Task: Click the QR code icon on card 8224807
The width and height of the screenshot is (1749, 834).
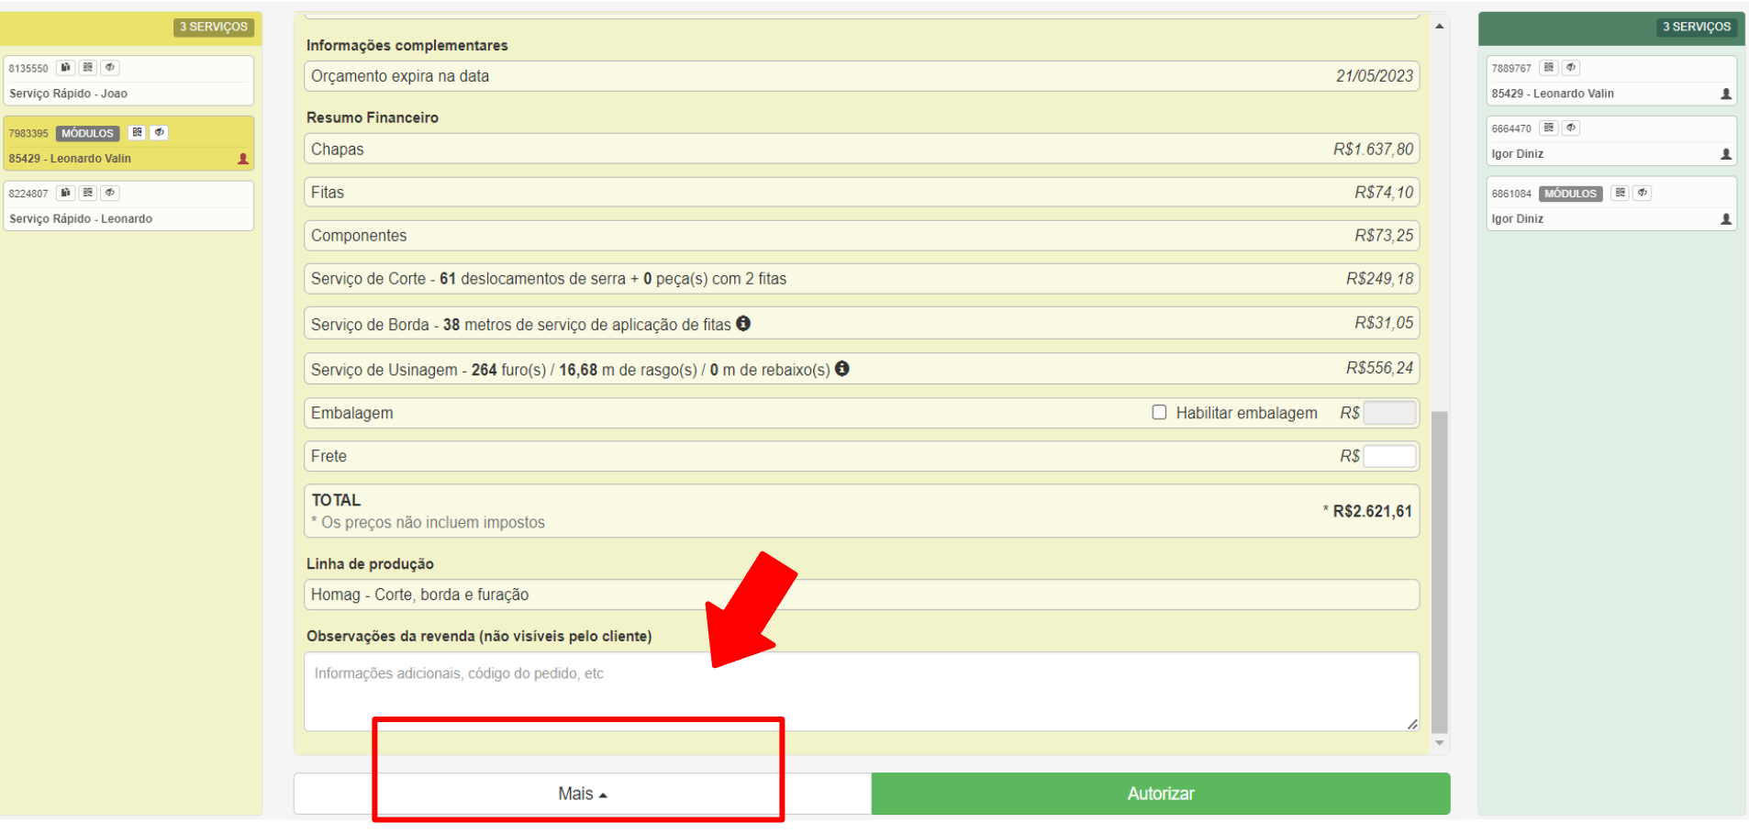Action: click(88, 193)
